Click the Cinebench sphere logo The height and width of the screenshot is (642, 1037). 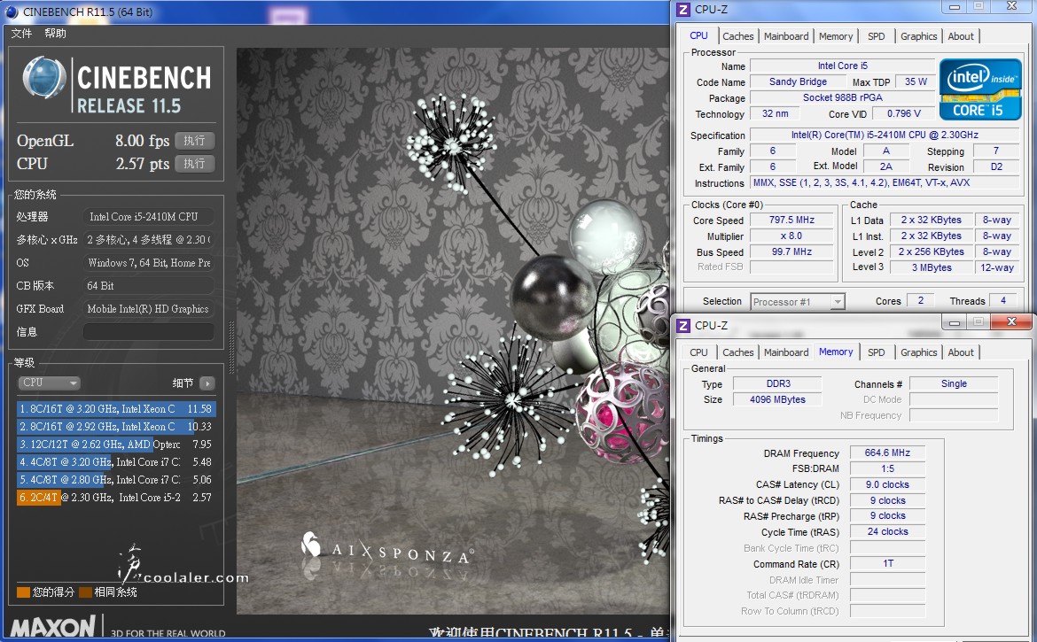point(43,77)
